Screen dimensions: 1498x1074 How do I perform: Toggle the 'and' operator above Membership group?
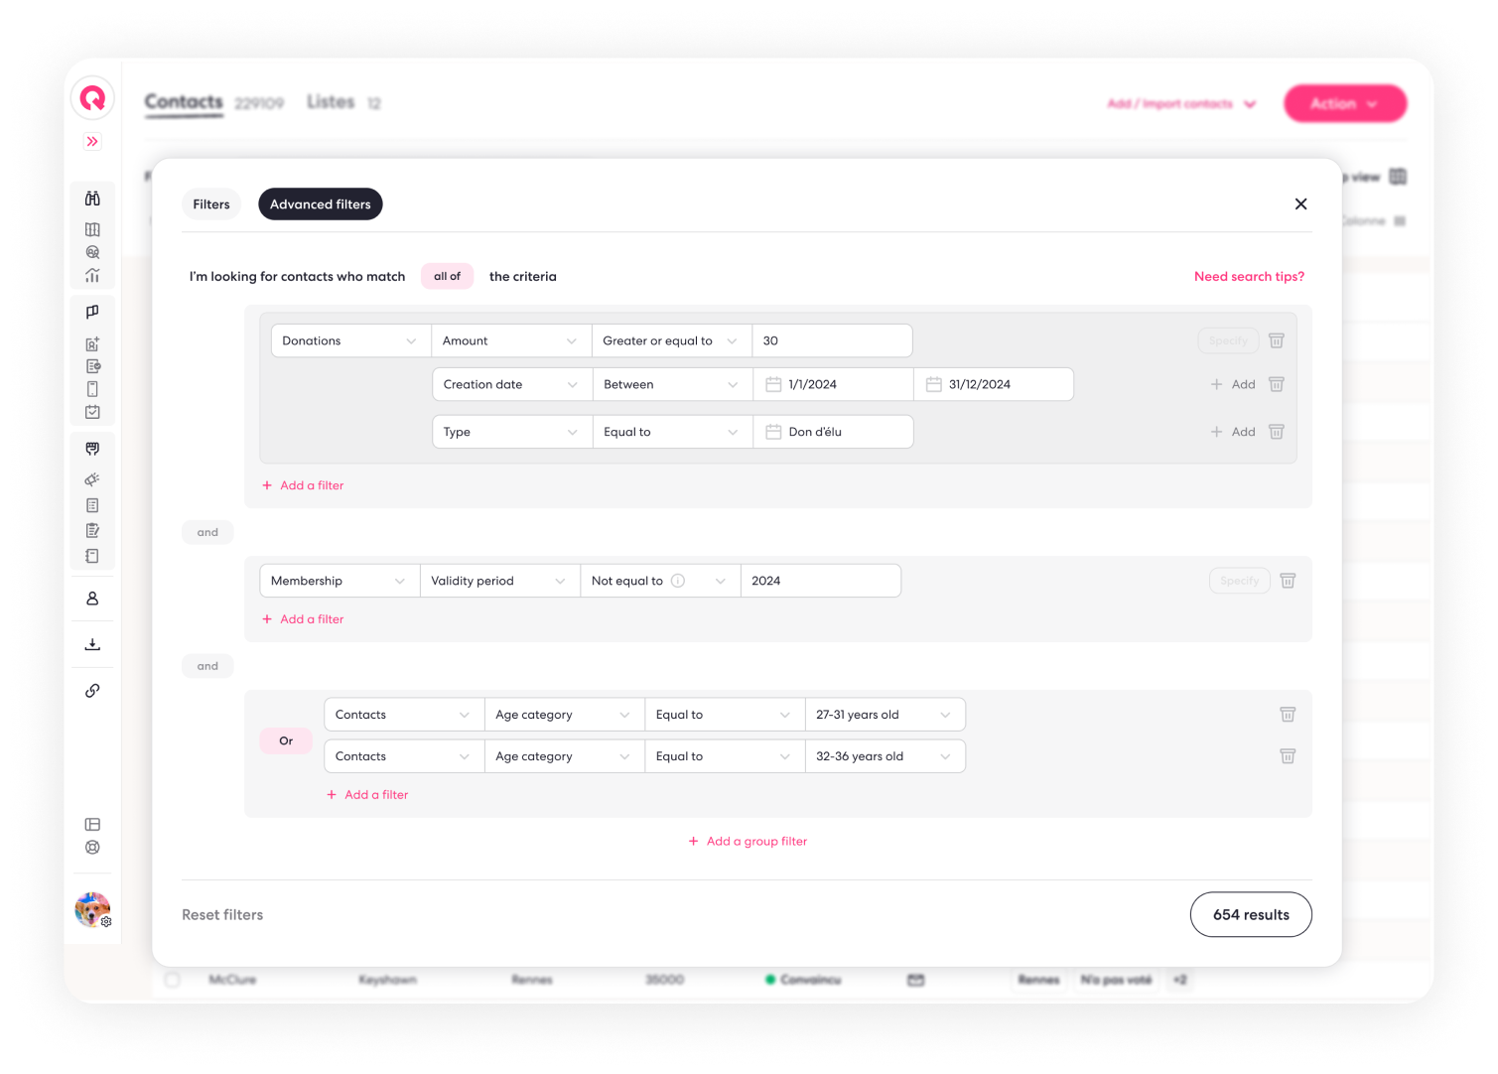point(207,532)
